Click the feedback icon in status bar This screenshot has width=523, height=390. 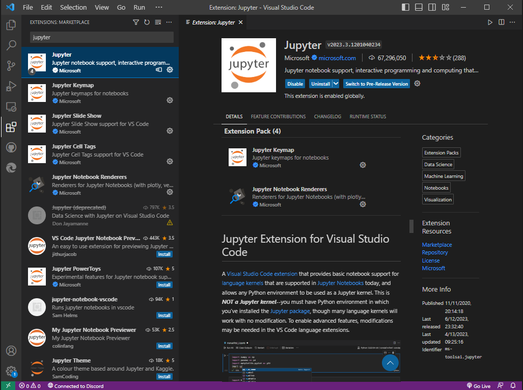pos(500,385)
